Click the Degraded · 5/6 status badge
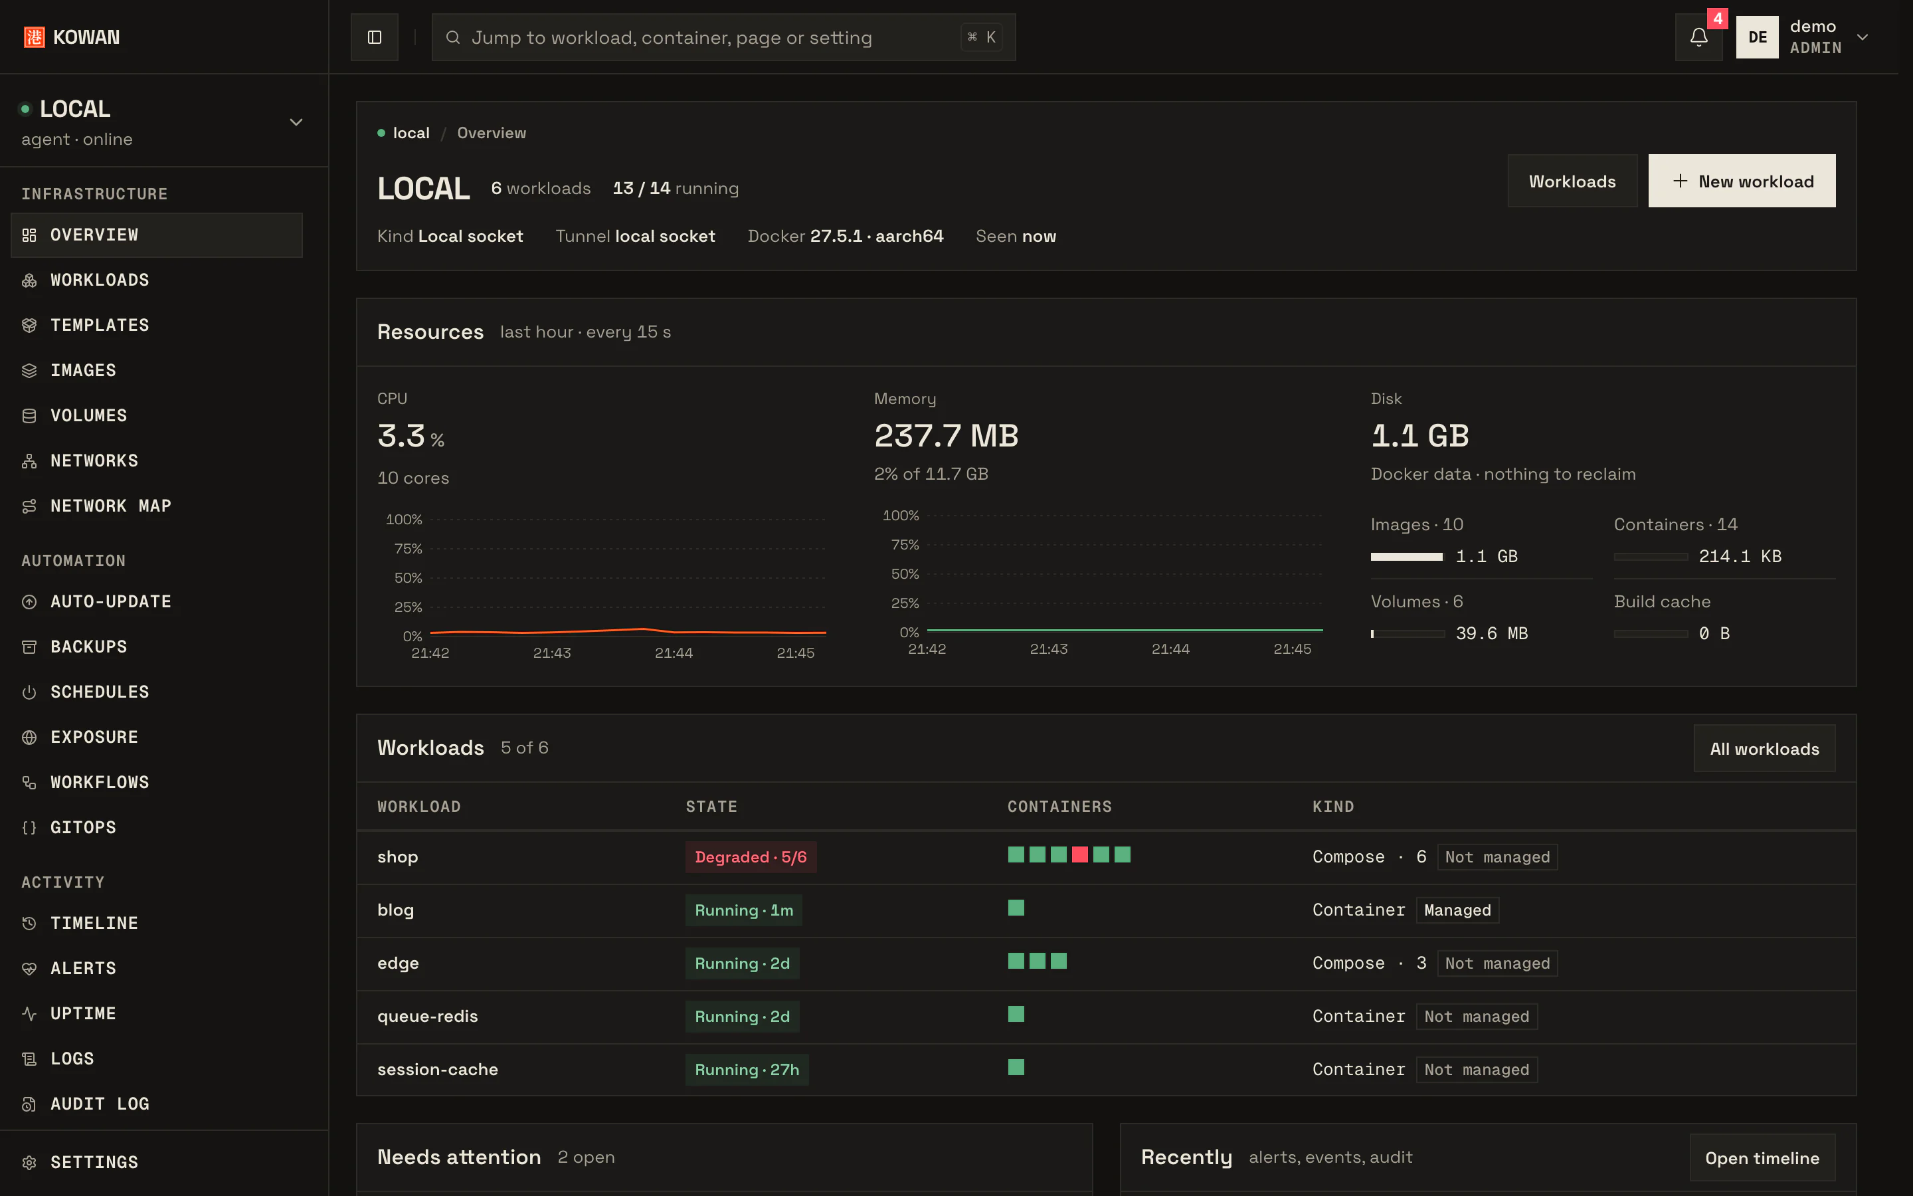 click(x=750, y=856)
